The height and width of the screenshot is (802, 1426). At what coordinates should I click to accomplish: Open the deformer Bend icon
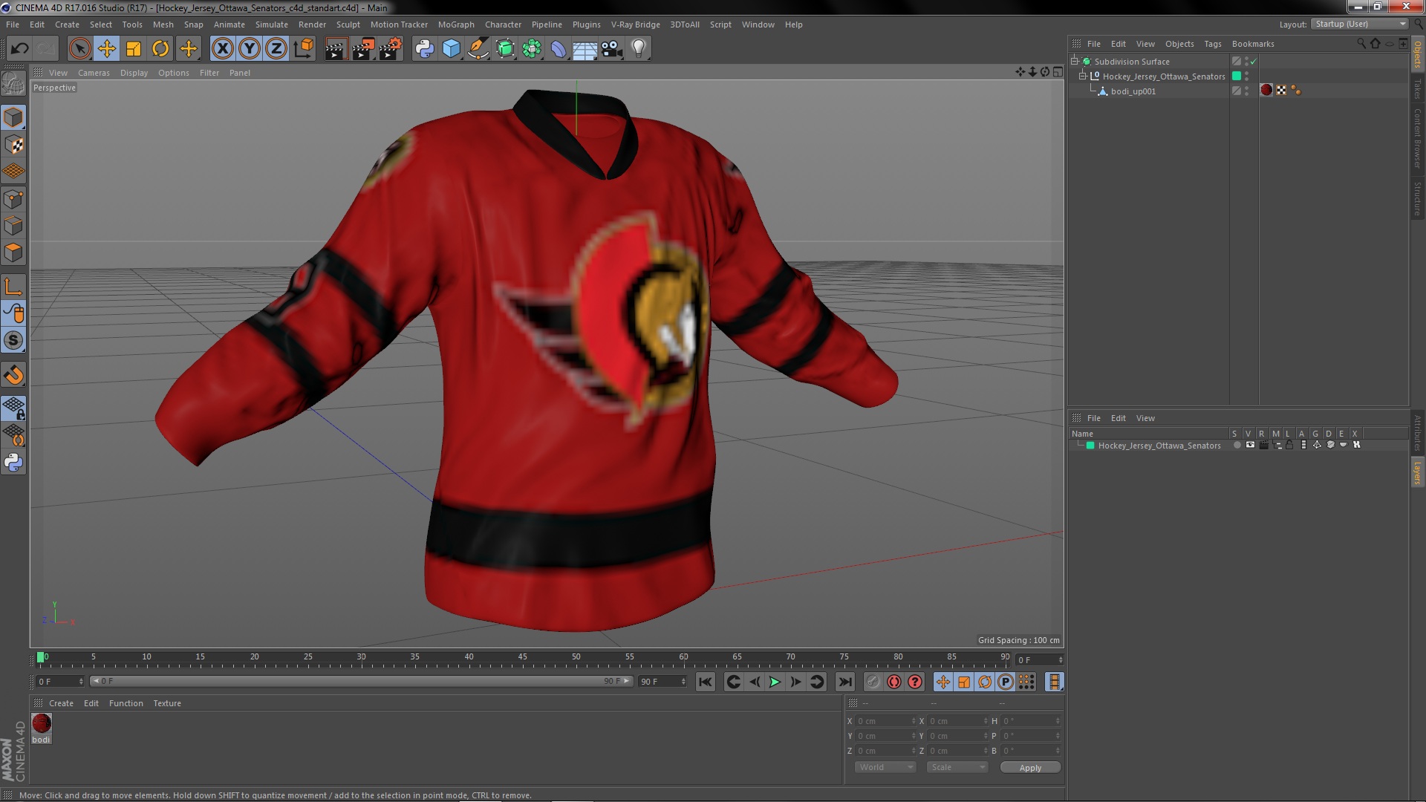559,49
